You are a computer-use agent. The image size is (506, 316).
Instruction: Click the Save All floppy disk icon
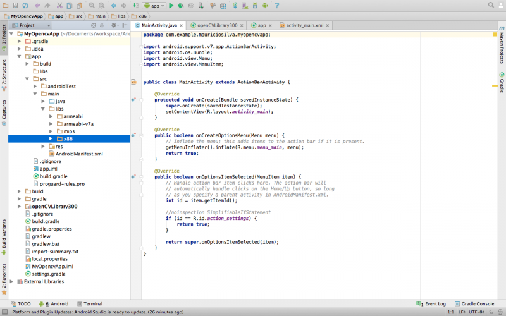pyautogui.click(x=16, y=5)
